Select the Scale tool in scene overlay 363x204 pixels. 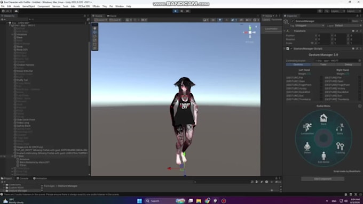[x=95, y=40]
